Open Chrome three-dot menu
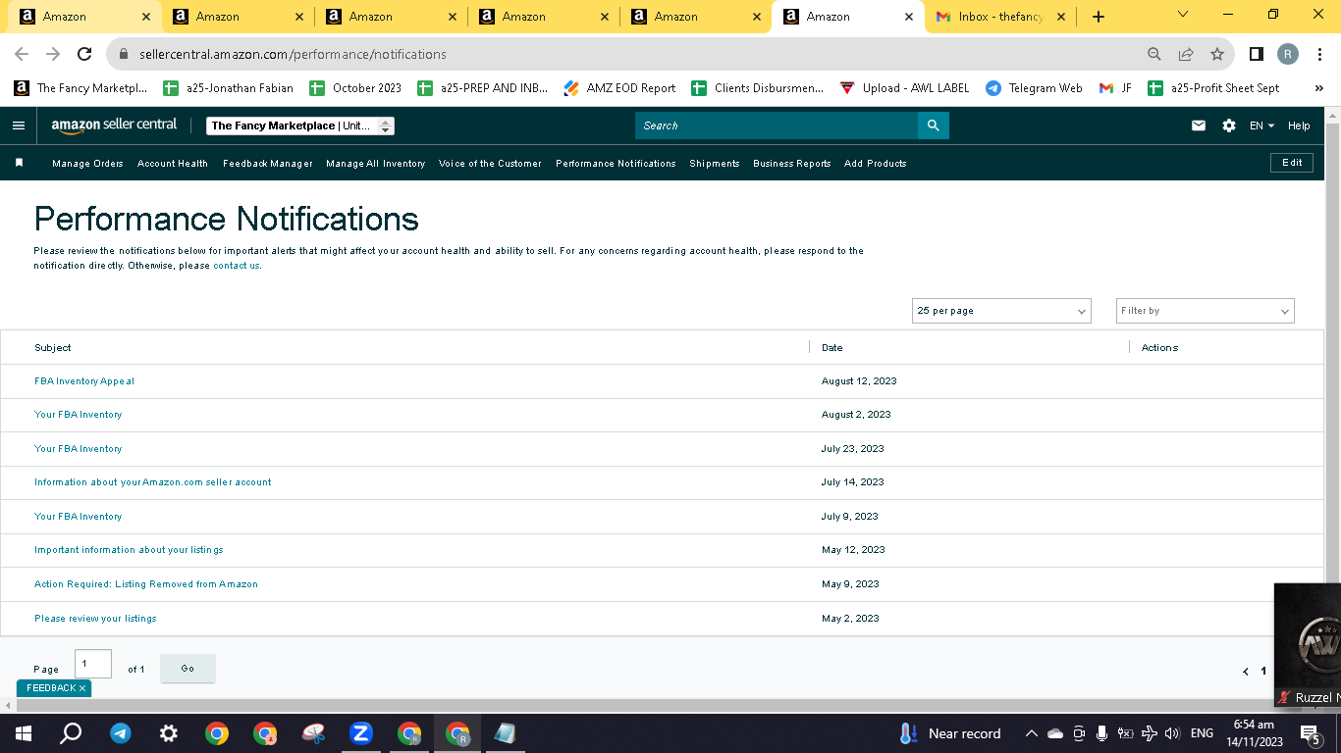 coord(1320,54)
